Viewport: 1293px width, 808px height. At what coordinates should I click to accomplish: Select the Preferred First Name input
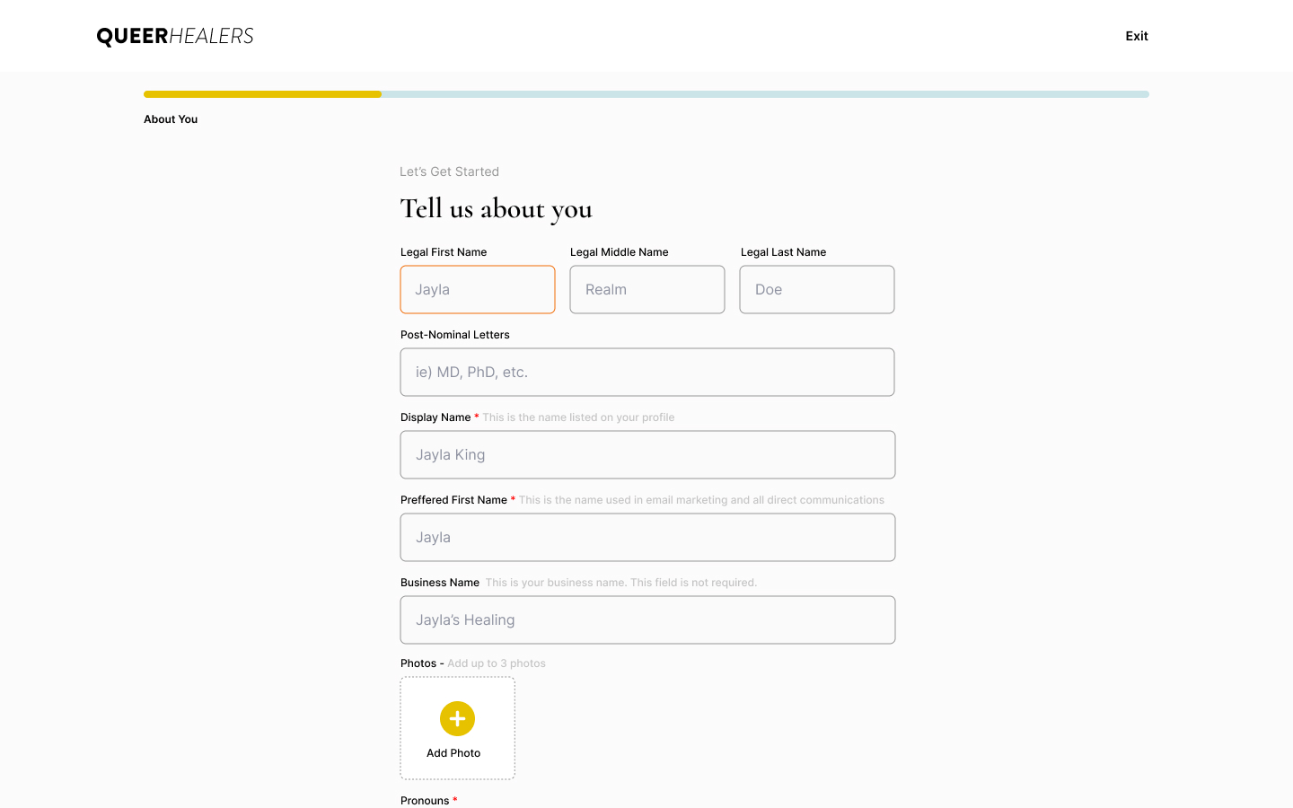[647, 538]
